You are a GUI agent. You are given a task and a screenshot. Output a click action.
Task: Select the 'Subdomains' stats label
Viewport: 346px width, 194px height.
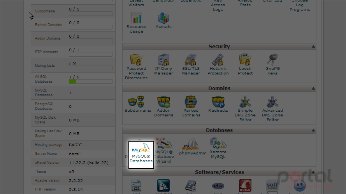point(45,11)
